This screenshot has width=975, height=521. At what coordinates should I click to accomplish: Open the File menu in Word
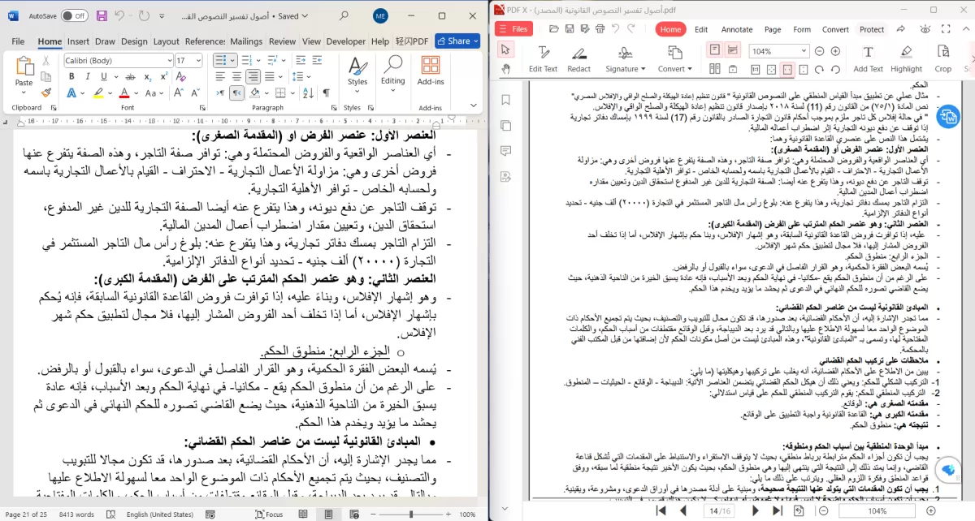[18, 41]
